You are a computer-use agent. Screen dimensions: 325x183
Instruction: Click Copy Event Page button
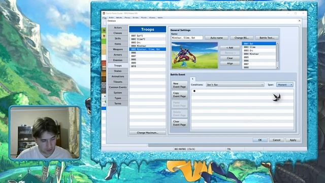point(179,95)
